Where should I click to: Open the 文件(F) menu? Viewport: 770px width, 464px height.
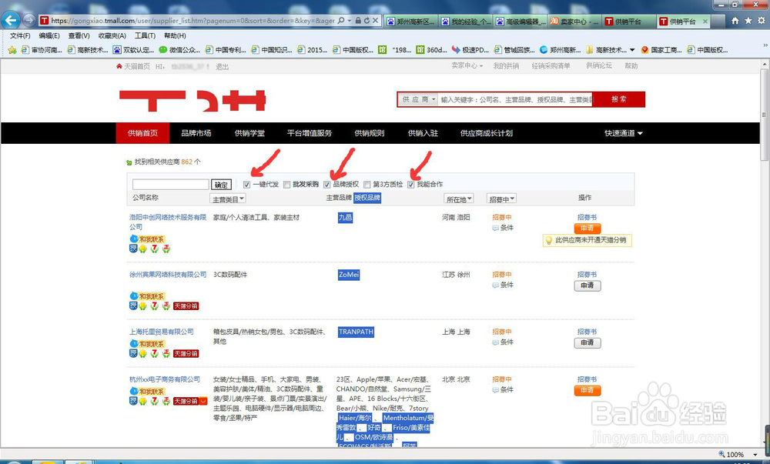pos(20,36)
